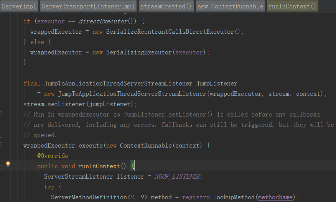
Task: Select the ServerTransportListenerImpl breadcrumb
Action: 88,6
